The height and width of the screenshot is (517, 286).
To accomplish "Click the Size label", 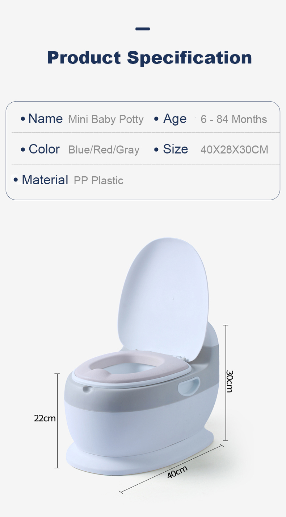I will click(175, 149).
